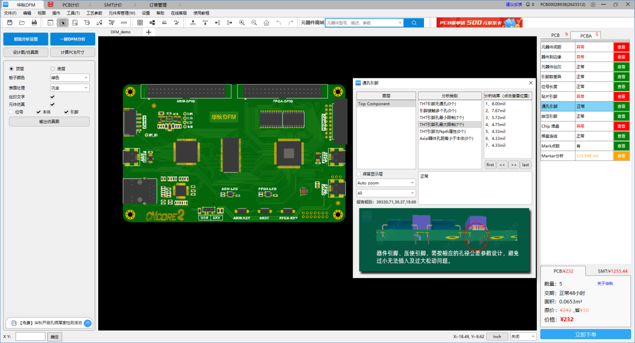This screenshot has height=343, width=635.
Task: Enable the 位号 checkbox
Action: coord(12,112)
